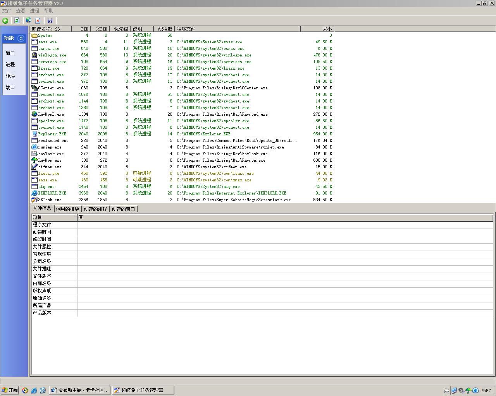Viewport: 496px width, 396px height.
Task: Open the 查看 menu
Action: point(21,11)
